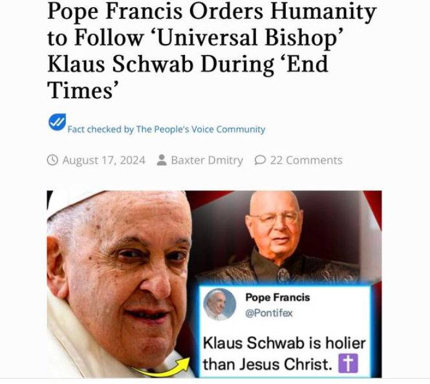Viewport: 430px width, 384px height.
Task: Click Klaus Schwab's photo in featured image
Action: click(277, 237)
